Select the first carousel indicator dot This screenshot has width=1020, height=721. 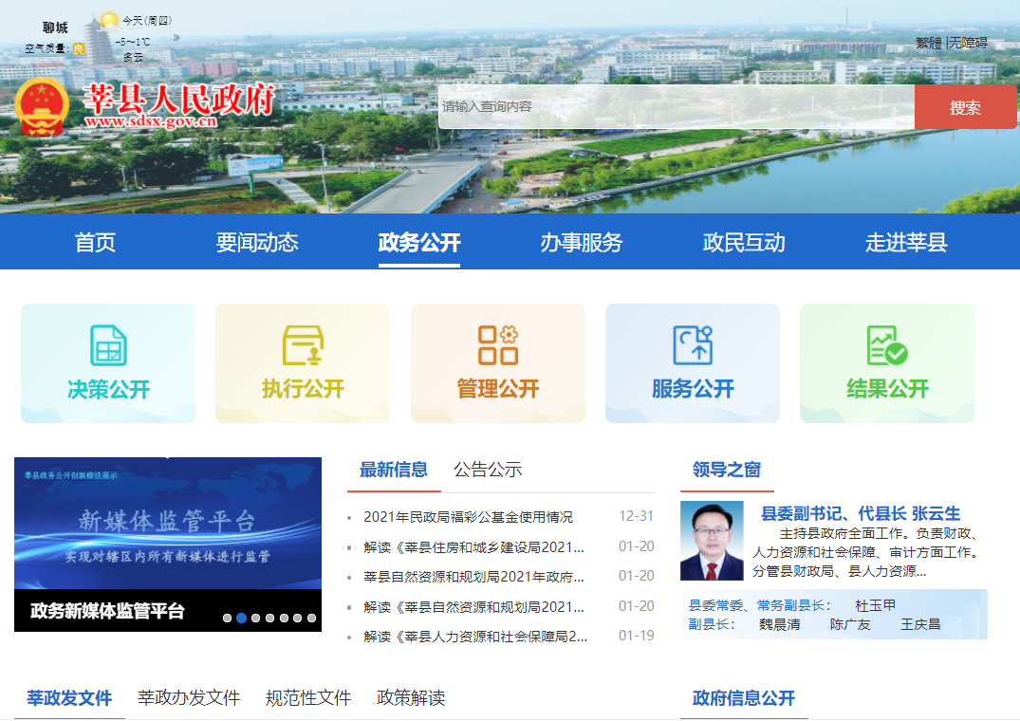[228, 618]
